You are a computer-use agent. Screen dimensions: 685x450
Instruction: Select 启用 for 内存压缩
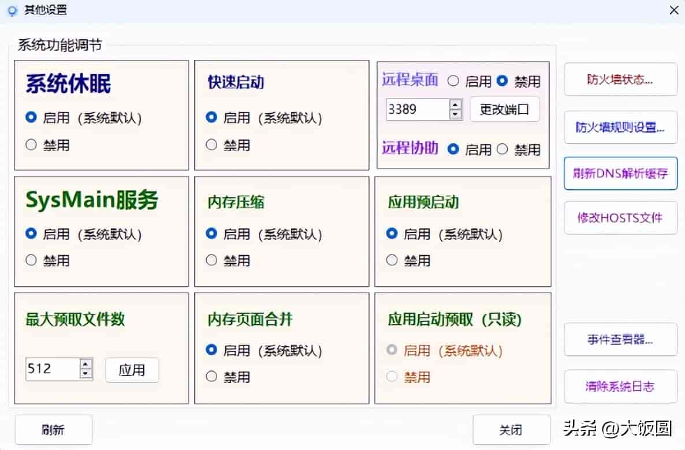point(211,233)
